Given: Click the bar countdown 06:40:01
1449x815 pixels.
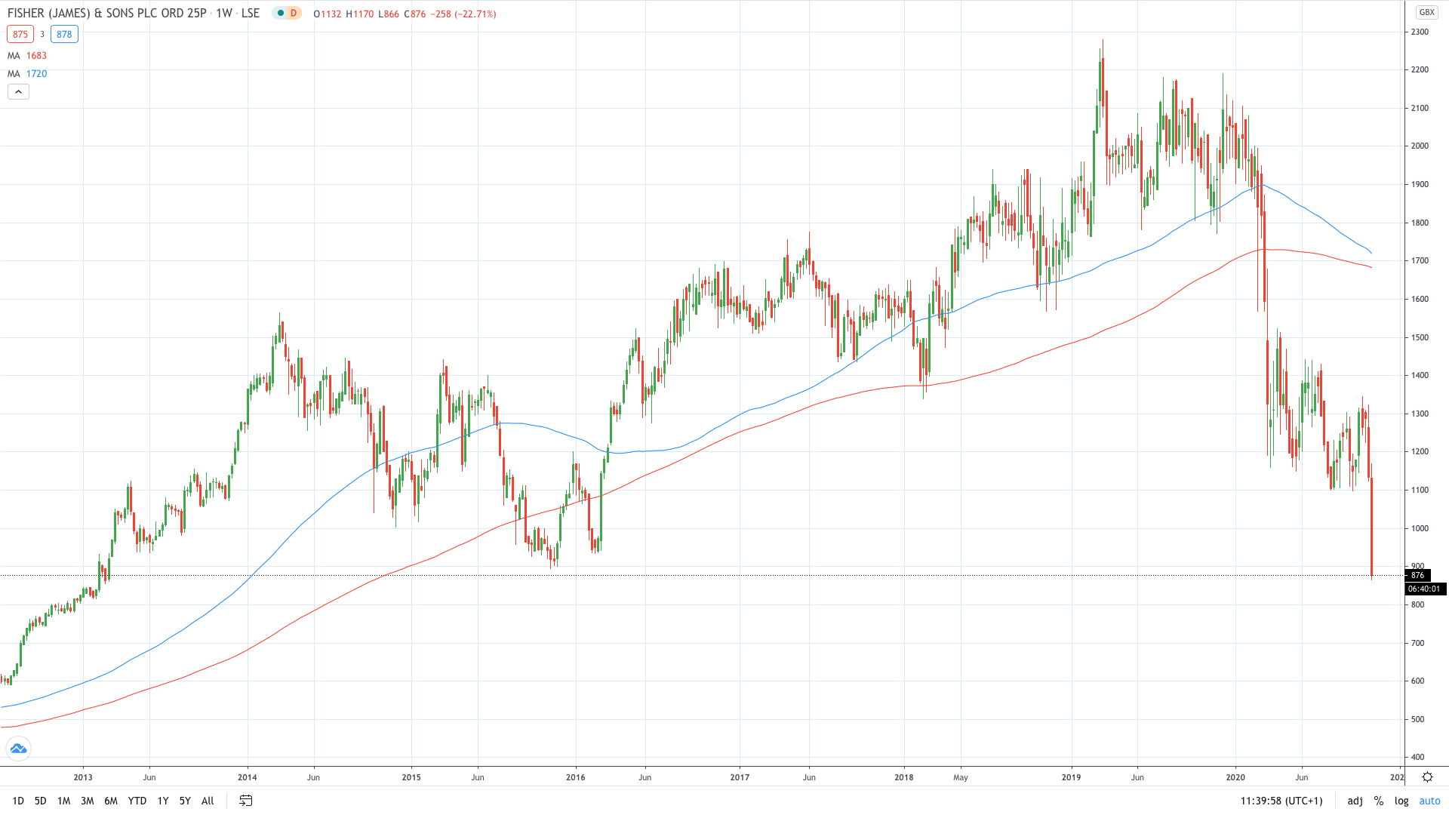Looking at the screenshot, I should tap(1424, 589).
